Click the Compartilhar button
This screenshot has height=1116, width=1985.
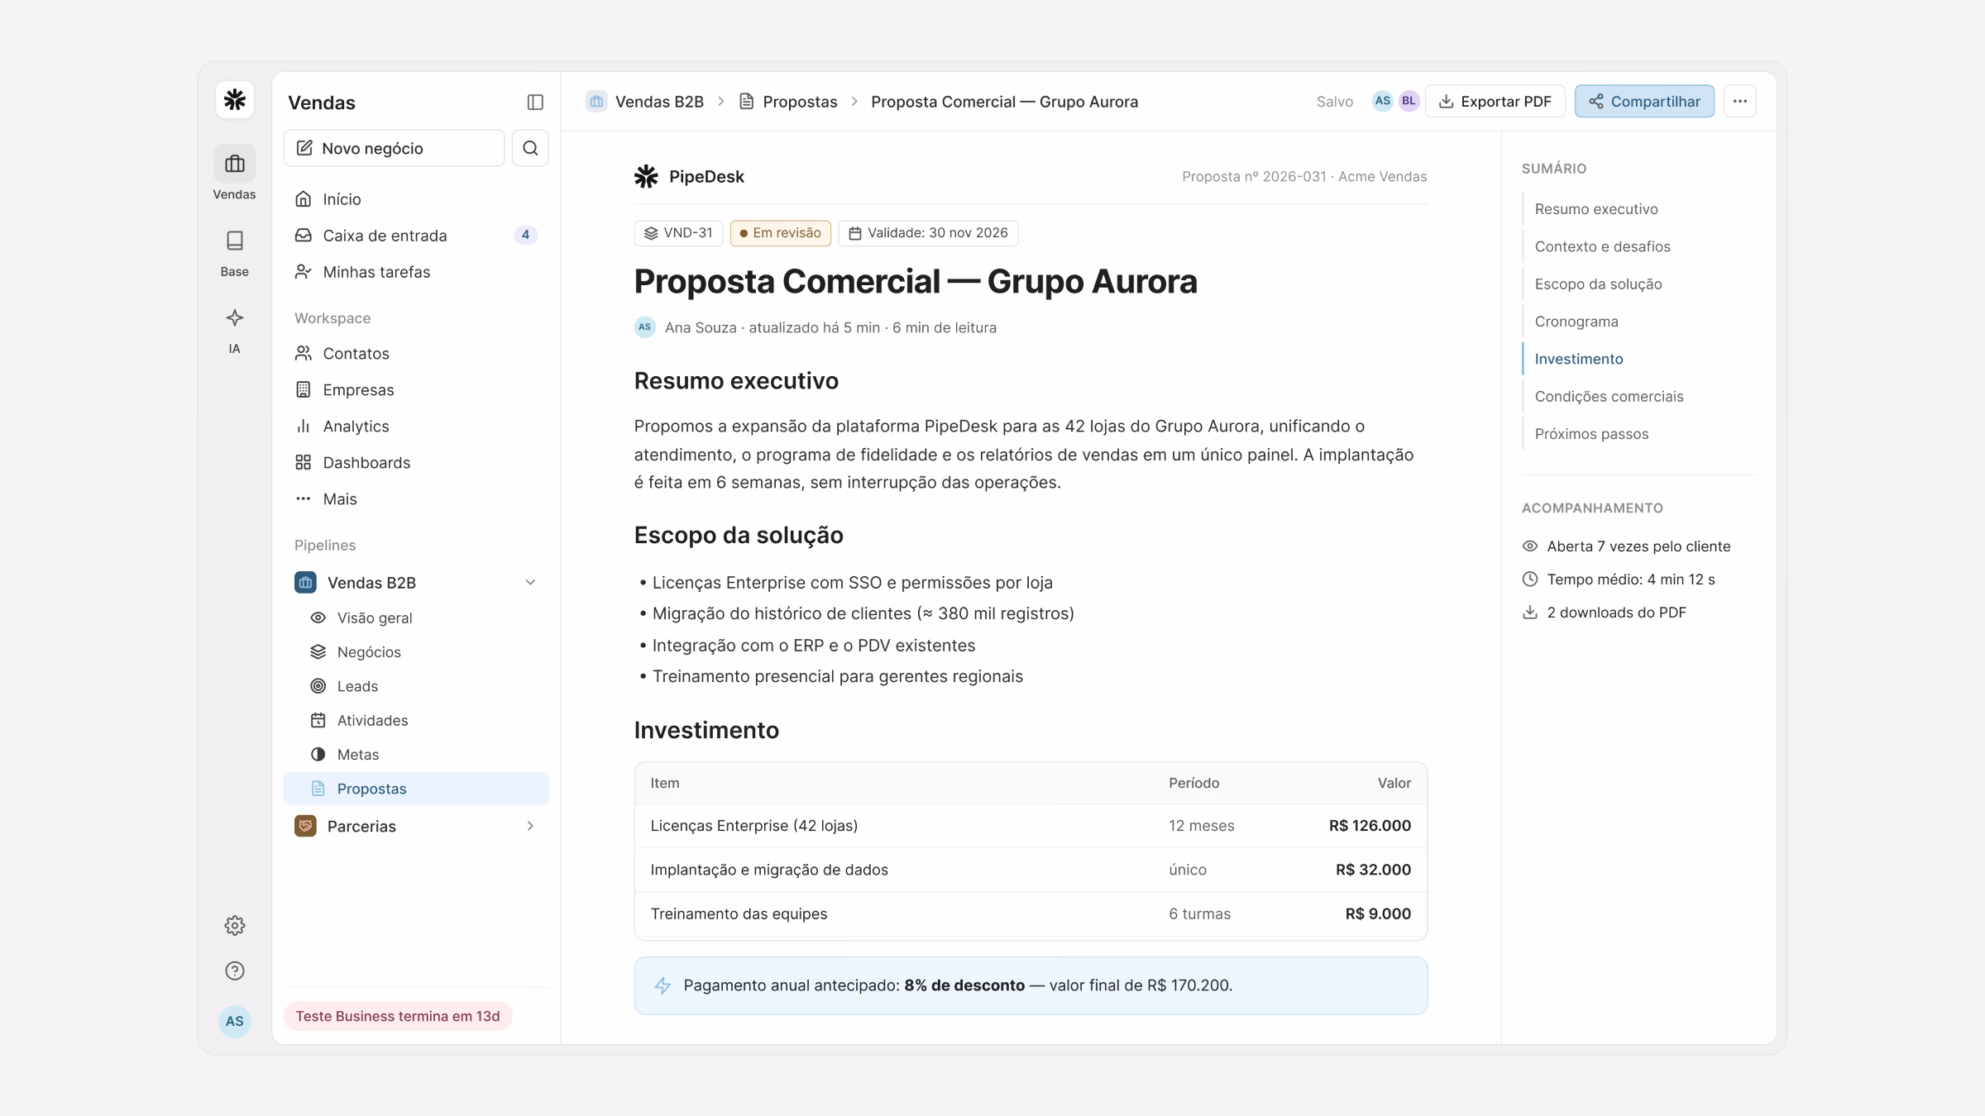[x=1644, y=101]
